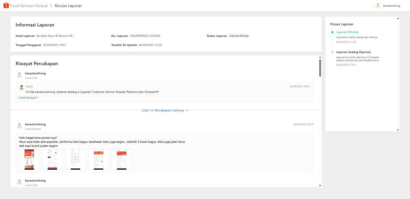The width and height of the screenshot is (410, 199).
Task: Click conversation history scroll down arrow
Action: [320, 185]
